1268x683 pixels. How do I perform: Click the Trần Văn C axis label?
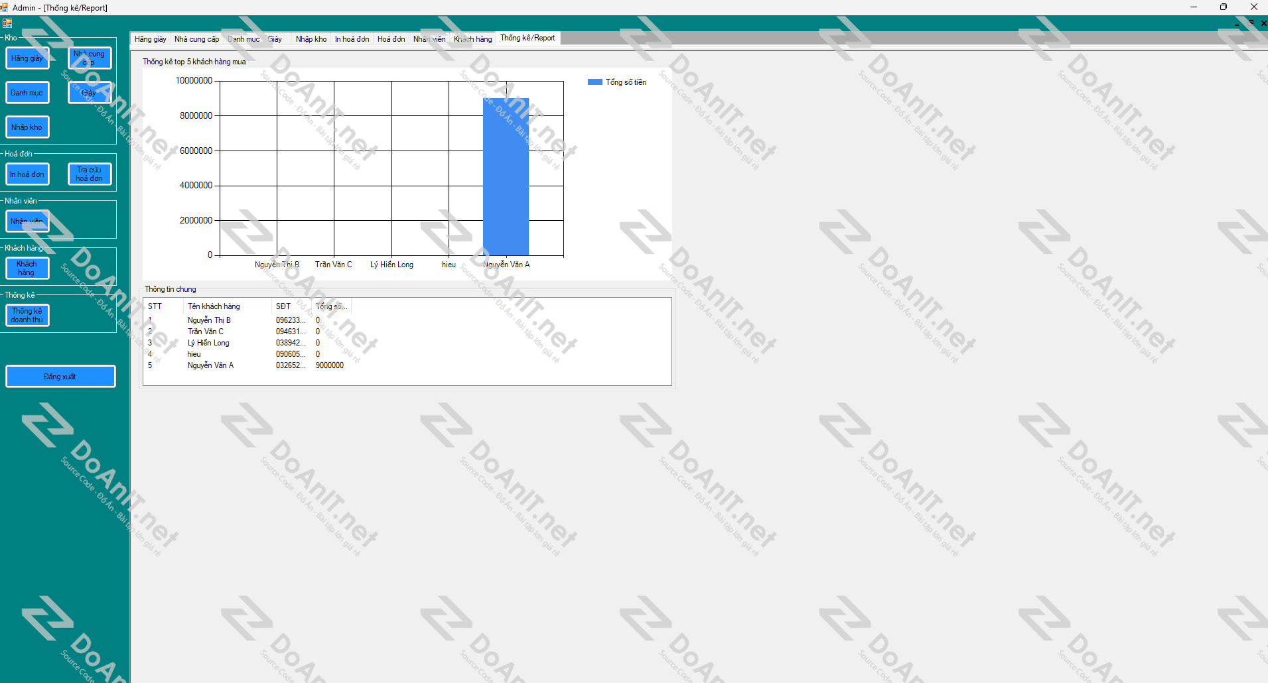(334, 265)
